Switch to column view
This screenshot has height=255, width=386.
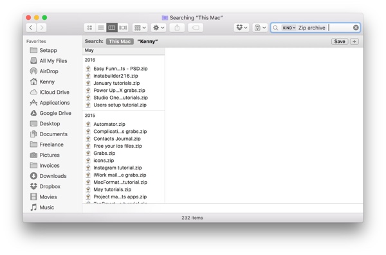(x=112, y=28)
